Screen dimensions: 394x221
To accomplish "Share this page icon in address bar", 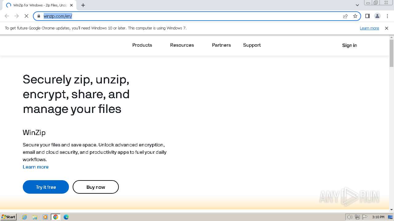I will click(345, 16).
